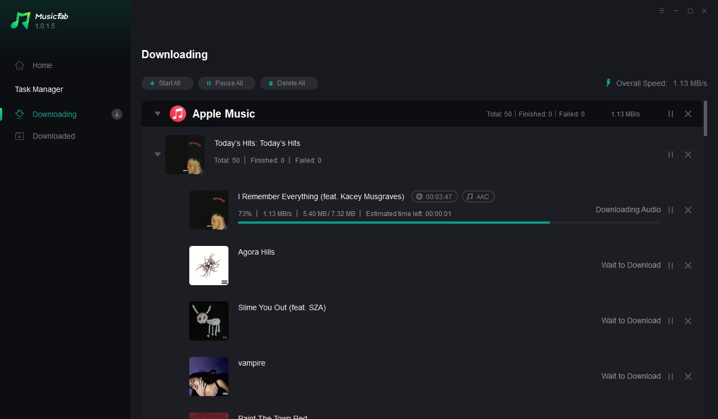Click the Delete All button
The height and width of the screenshot is (419, 718).
tap(289, 83)
